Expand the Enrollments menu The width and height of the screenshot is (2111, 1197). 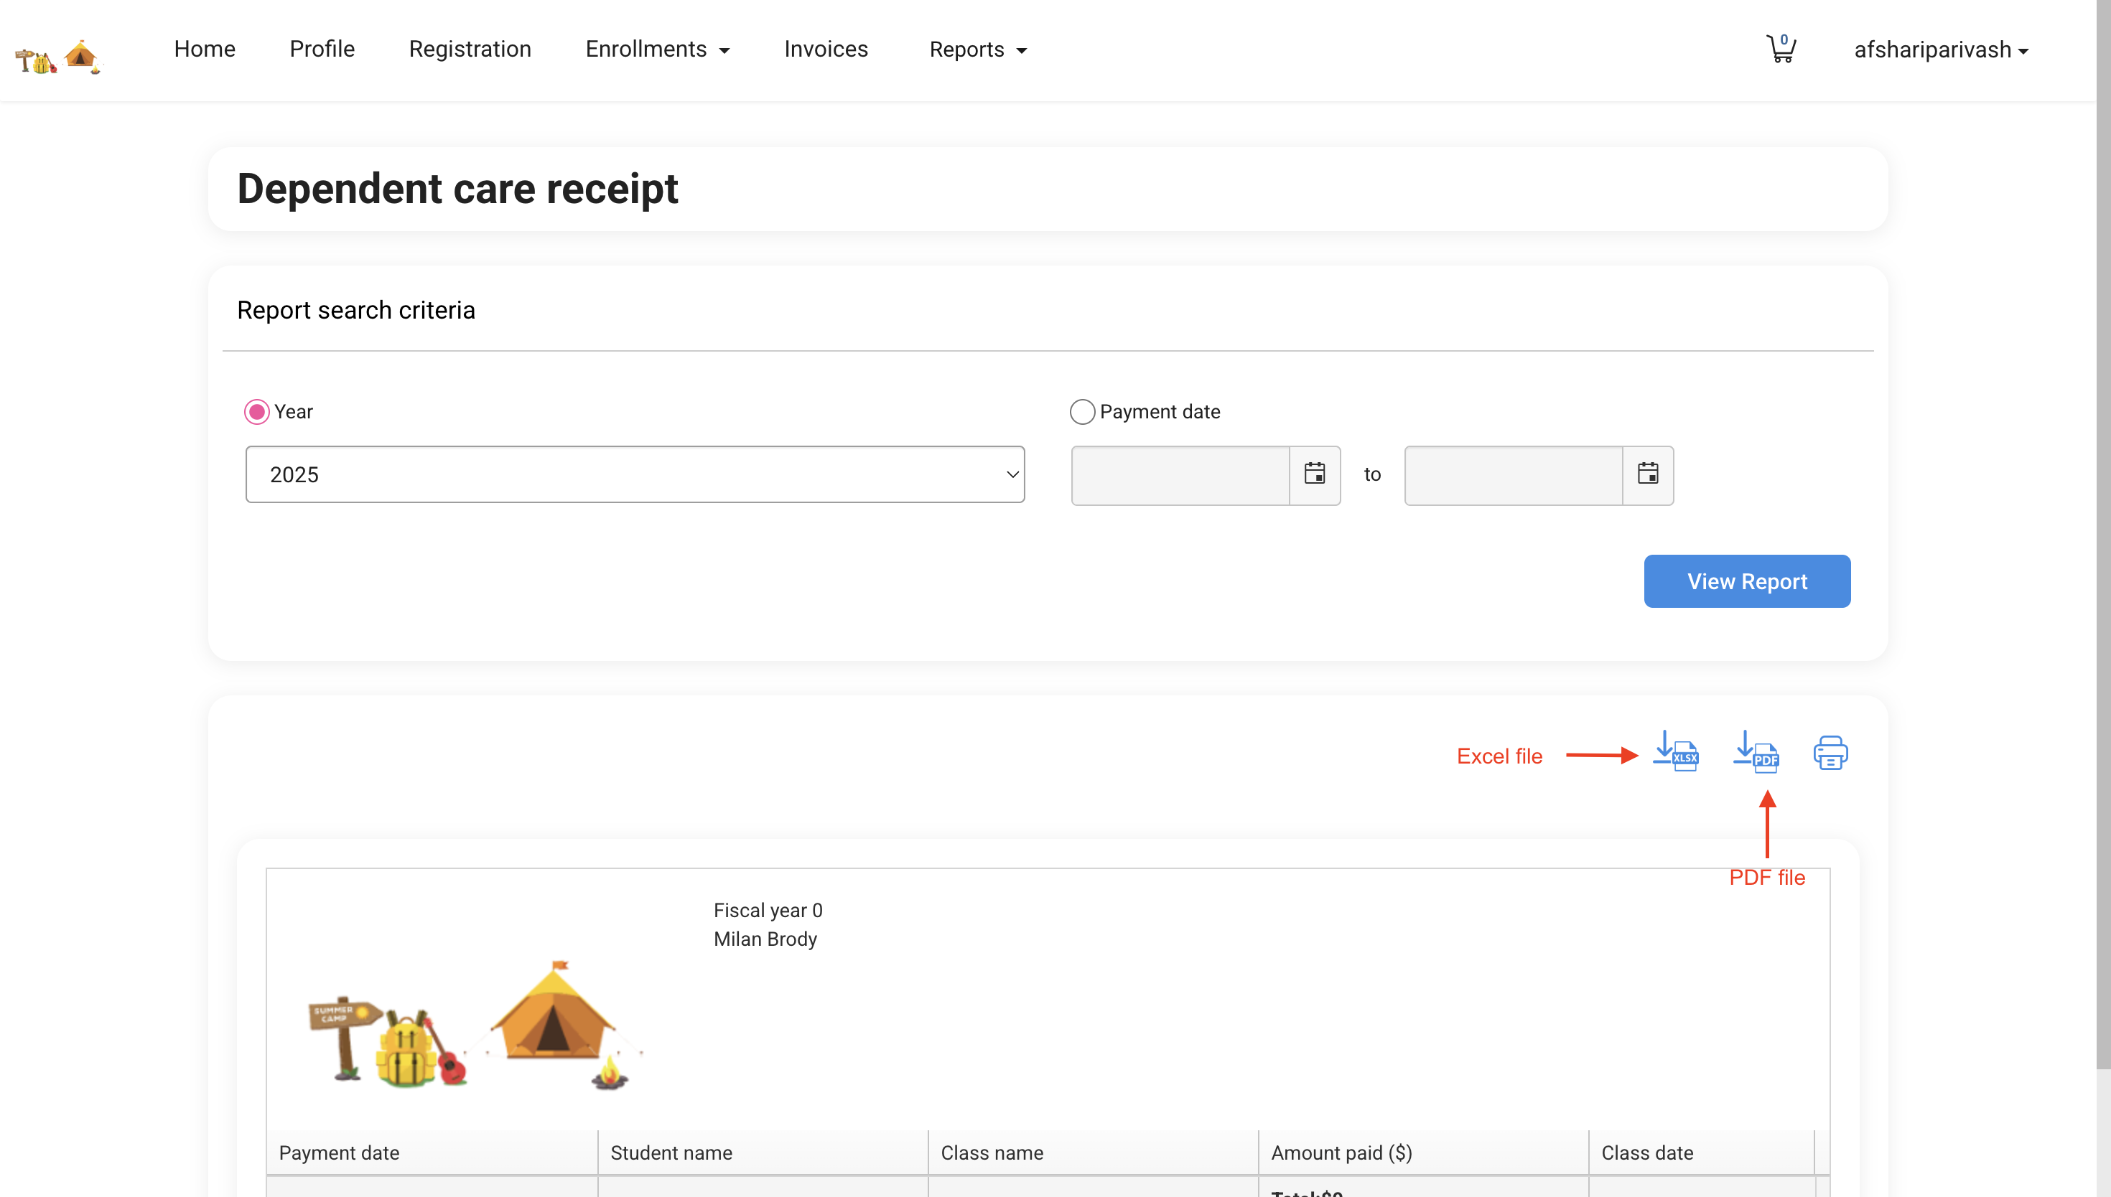[657, 50]
